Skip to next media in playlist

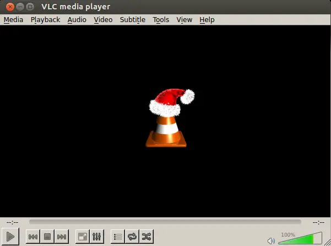click(x=62, y=237)
